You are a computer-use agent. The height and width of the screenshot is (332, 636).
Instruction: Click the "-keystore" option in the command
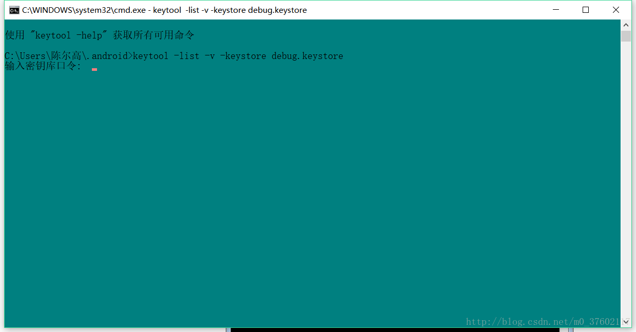pos(243,56)
